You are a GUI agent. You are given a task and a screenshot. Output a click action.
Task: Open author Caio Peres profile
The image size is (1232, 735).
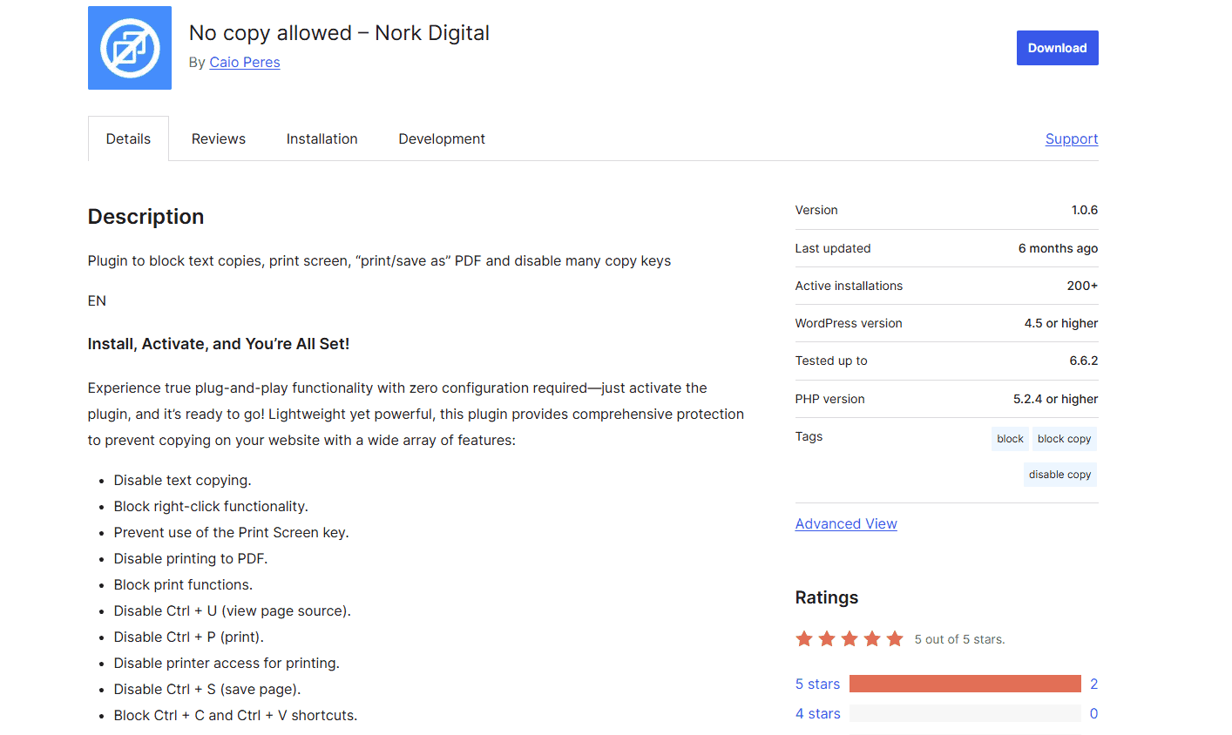tap(245, 62)
